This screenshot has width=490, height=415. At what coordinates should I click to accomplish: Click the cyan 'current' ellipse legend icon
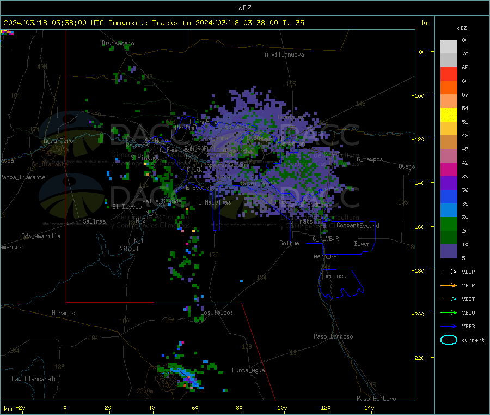pyautogui.click(x=449, y=340)
